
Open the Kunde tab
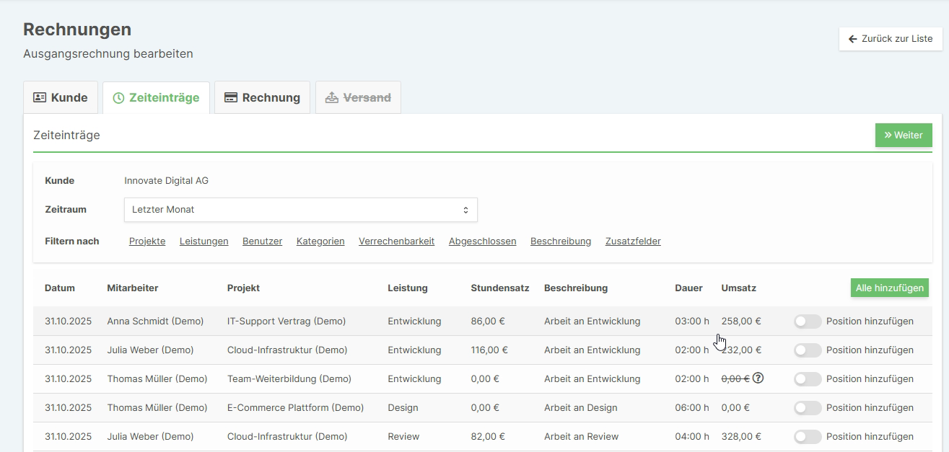pyautogui.click(x=61, y=97)
